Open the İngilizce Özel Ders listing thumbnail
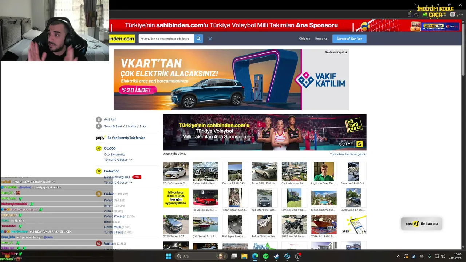The width and height of the screenshot is (466, 262). [x=324, y=171]
